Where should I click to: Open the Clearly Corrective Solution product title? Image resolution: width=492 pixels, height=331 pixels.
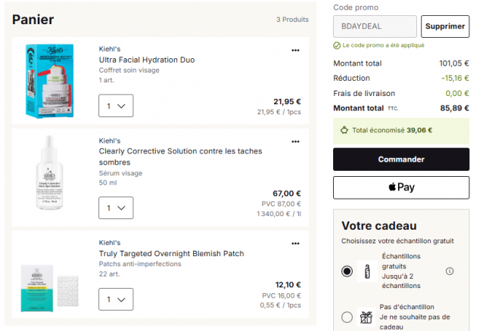click(180, 156)
